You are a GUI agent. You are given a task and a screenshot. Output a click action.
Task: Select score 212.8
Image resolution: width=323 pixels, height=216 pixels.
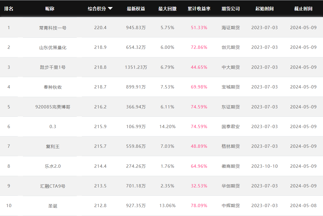tap(100, 205)
